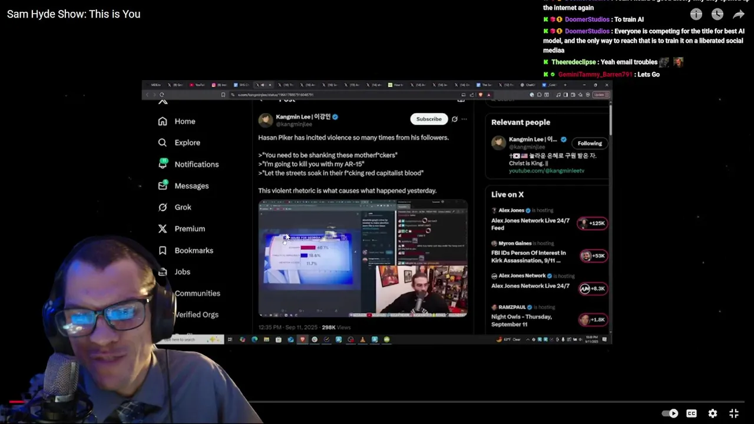754x424 pixels.
Task: Open FBI IDs Person Of Interest broadcast
Action: 528,256
